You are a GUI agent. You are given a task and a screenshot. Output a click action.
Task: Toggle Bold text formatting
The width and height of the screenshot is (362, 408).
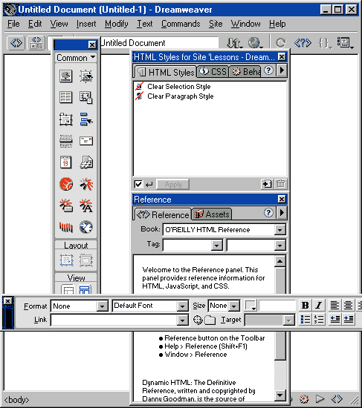coord(305,305)
